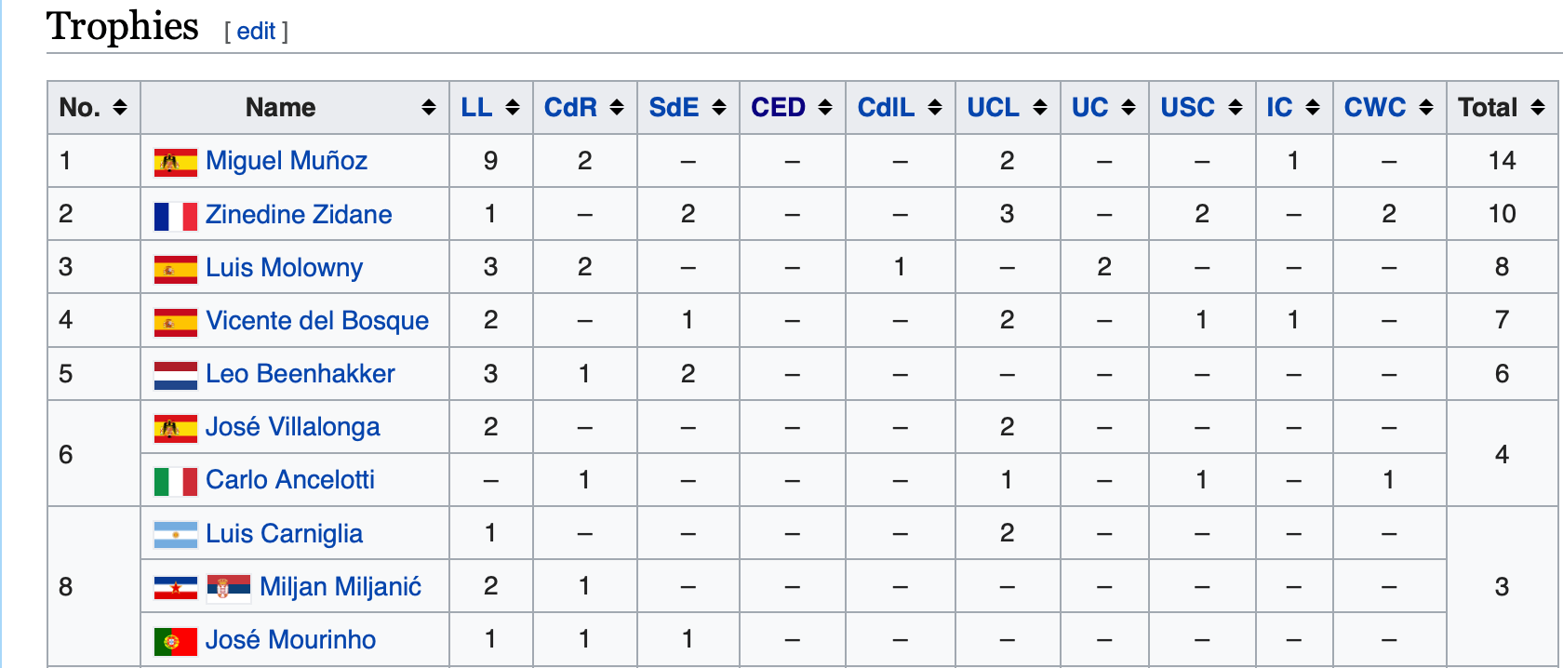Screen dimensions: 1563x668
Task: Click the sort arrows on the CWC header
Action: [x=1423, y=107]
